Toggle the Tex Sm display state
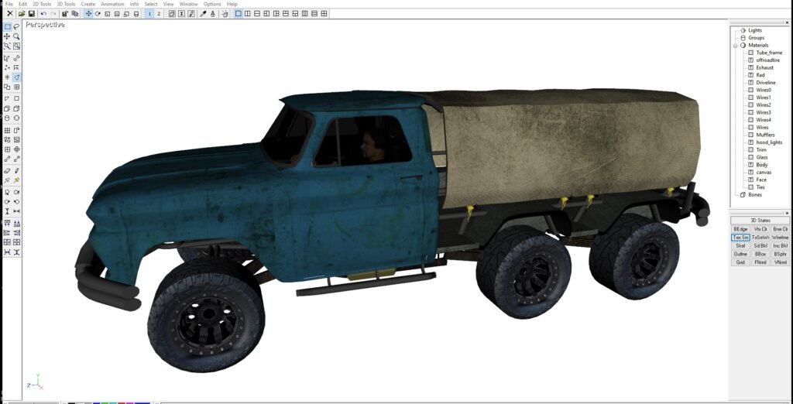793x404 pixels. (740, 238)
